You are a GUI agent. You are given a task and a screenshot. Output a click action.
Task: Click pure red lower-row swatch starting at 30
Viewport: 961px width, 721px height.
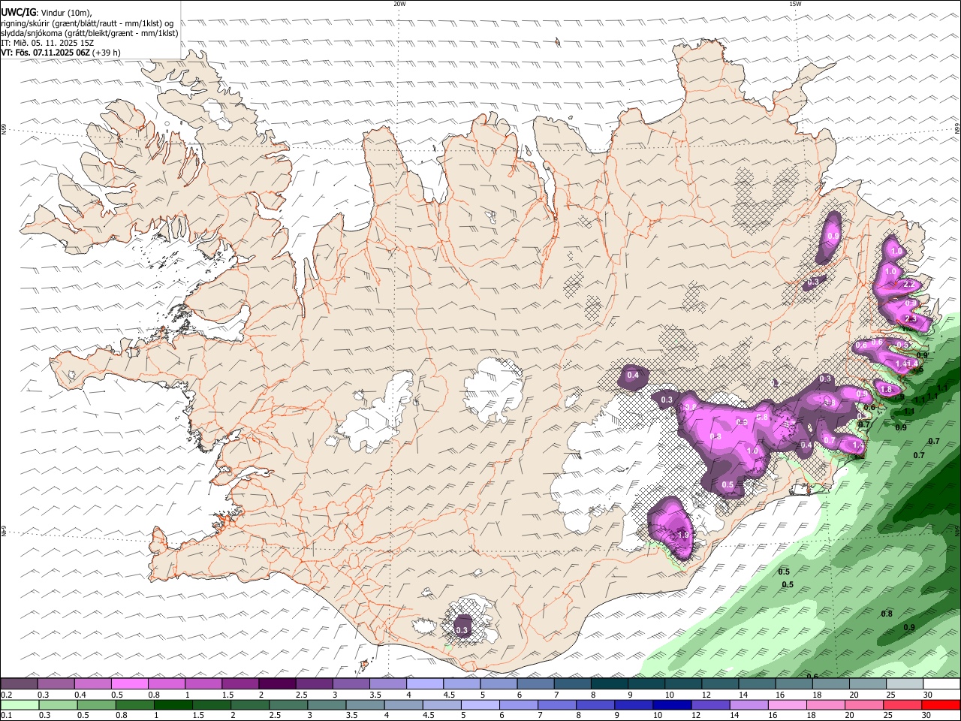(941, 705)
